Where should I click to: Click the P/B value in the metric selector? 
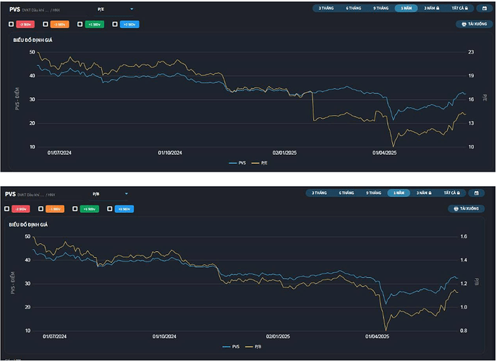95,194
